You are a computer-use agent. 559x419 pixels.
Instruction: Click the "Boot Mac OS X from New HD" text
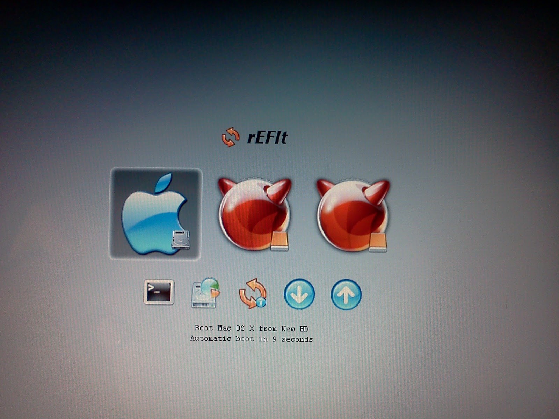[252, 328]
